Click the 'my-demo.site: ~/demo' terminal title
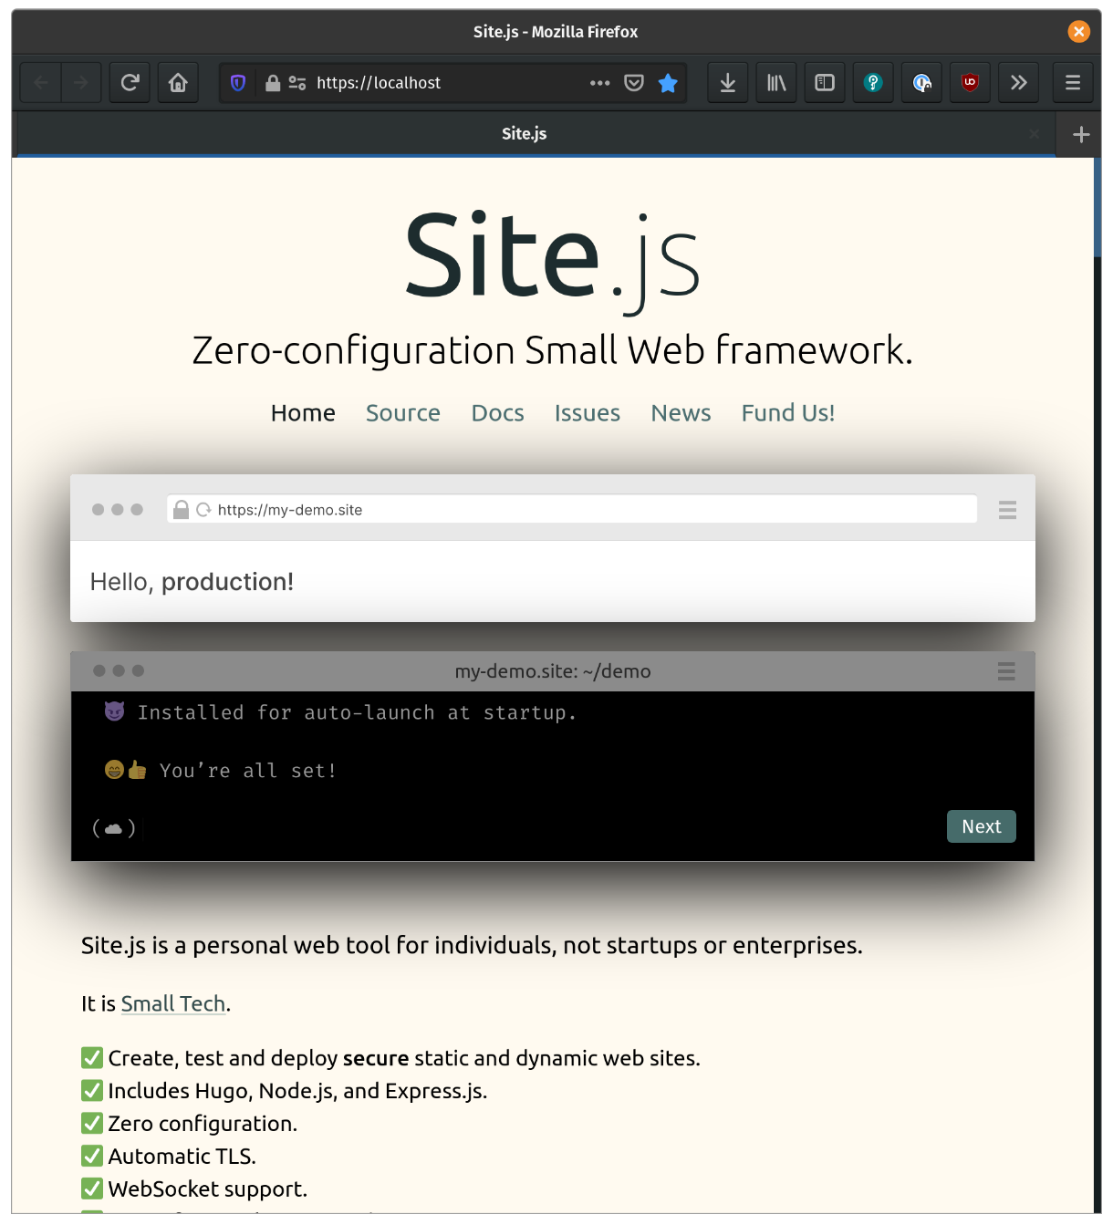Screen dimensions: 1113x1225 click(553, 671)
